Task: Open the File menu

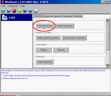Action: coord(3,6)
